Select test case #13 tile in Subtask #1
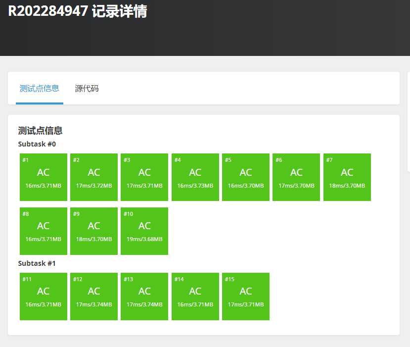 (x=144, y=296)
